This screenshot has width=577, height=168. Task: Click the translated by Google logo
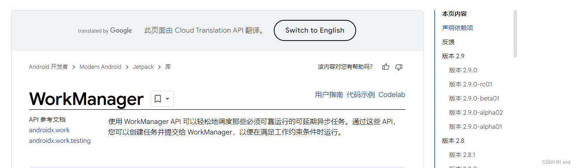coord(105,30)
